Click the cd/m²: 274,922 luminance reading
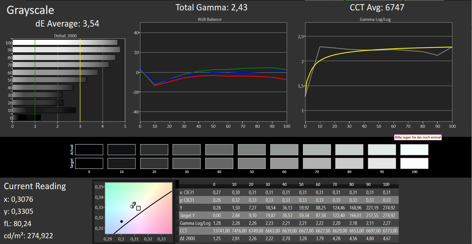The height and width of the screenshot is (244, 472). pos(29,236)
